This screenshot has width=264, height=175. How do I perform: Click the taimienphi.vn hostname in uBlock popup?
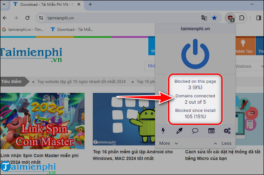tap(195, 29)
